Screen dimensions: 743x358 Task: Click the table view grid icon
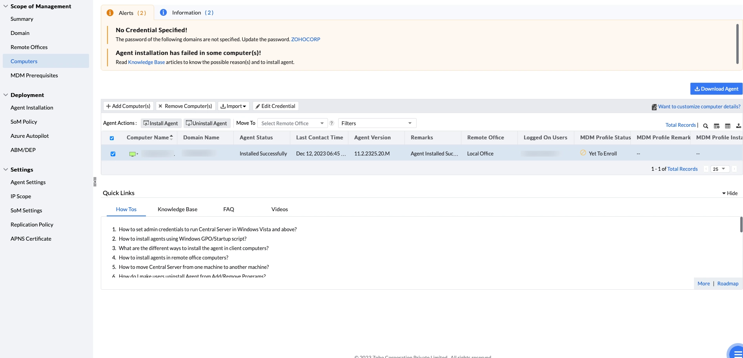[x=727, y=126]
